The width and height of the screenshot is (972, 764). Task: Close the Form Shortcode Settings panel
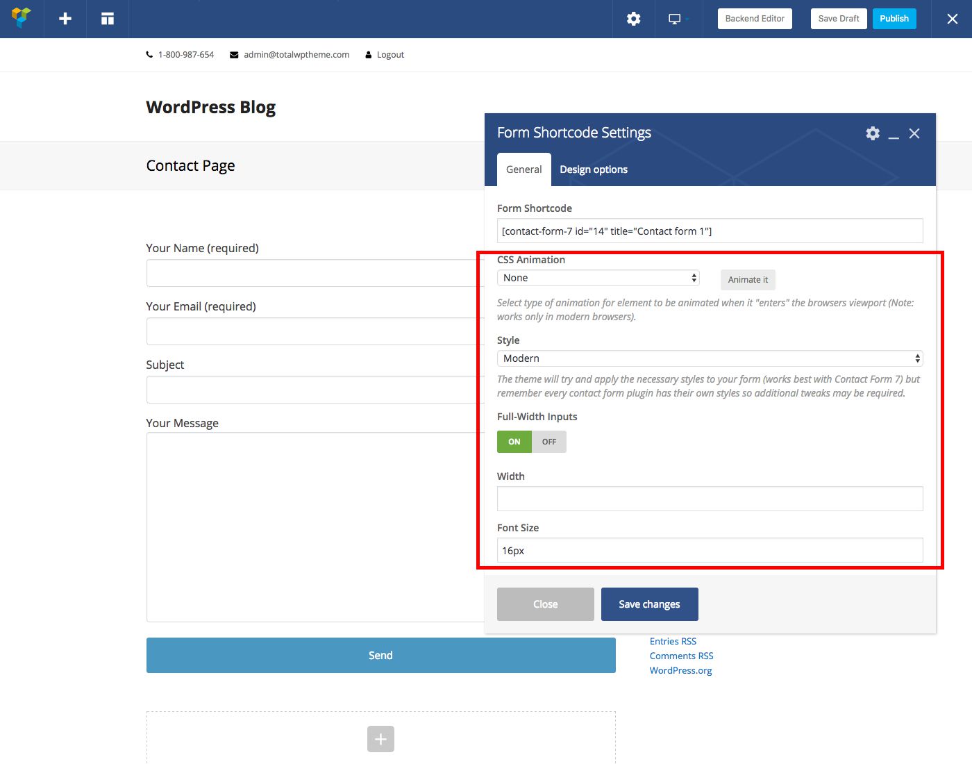pyautogui.click(x=914, y=133)
